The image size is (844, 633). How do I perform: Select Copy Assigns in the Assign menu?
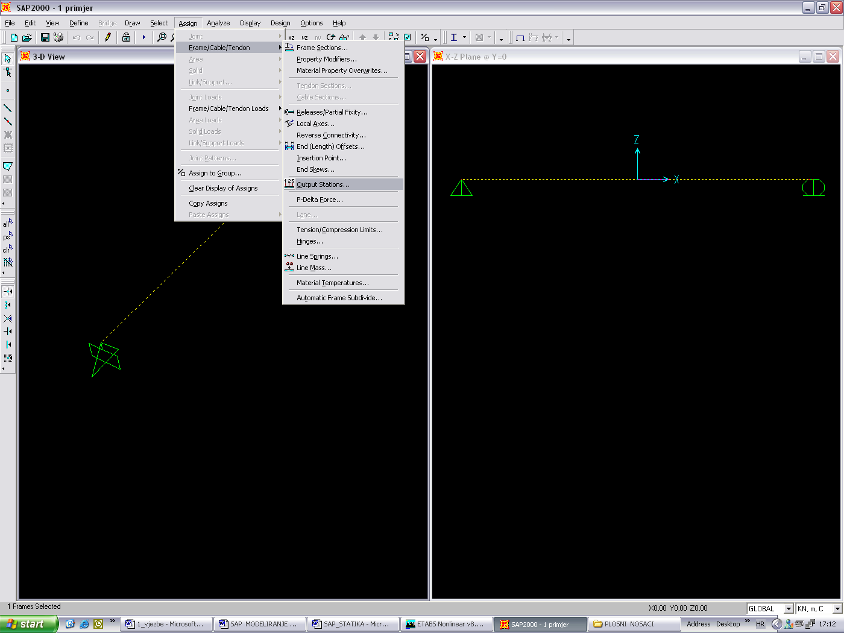(229, 203)
